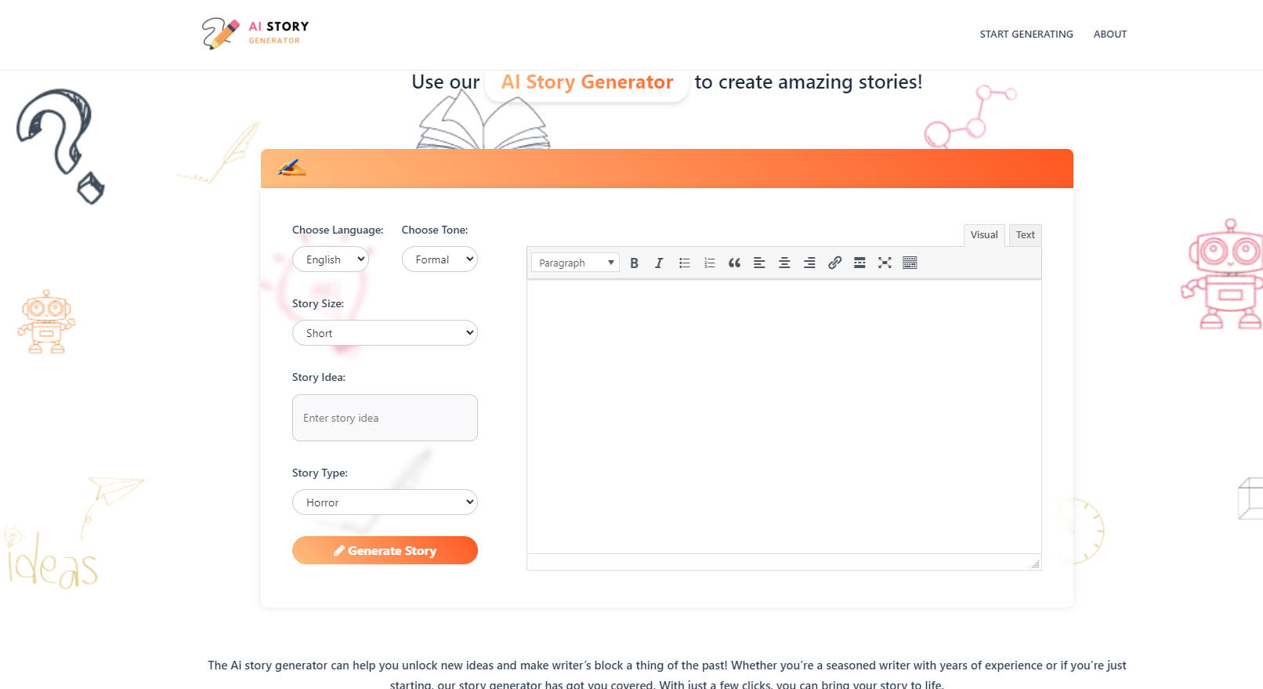
Task: Enable fullscreen editor mode
Action: [x=885, y=263]
